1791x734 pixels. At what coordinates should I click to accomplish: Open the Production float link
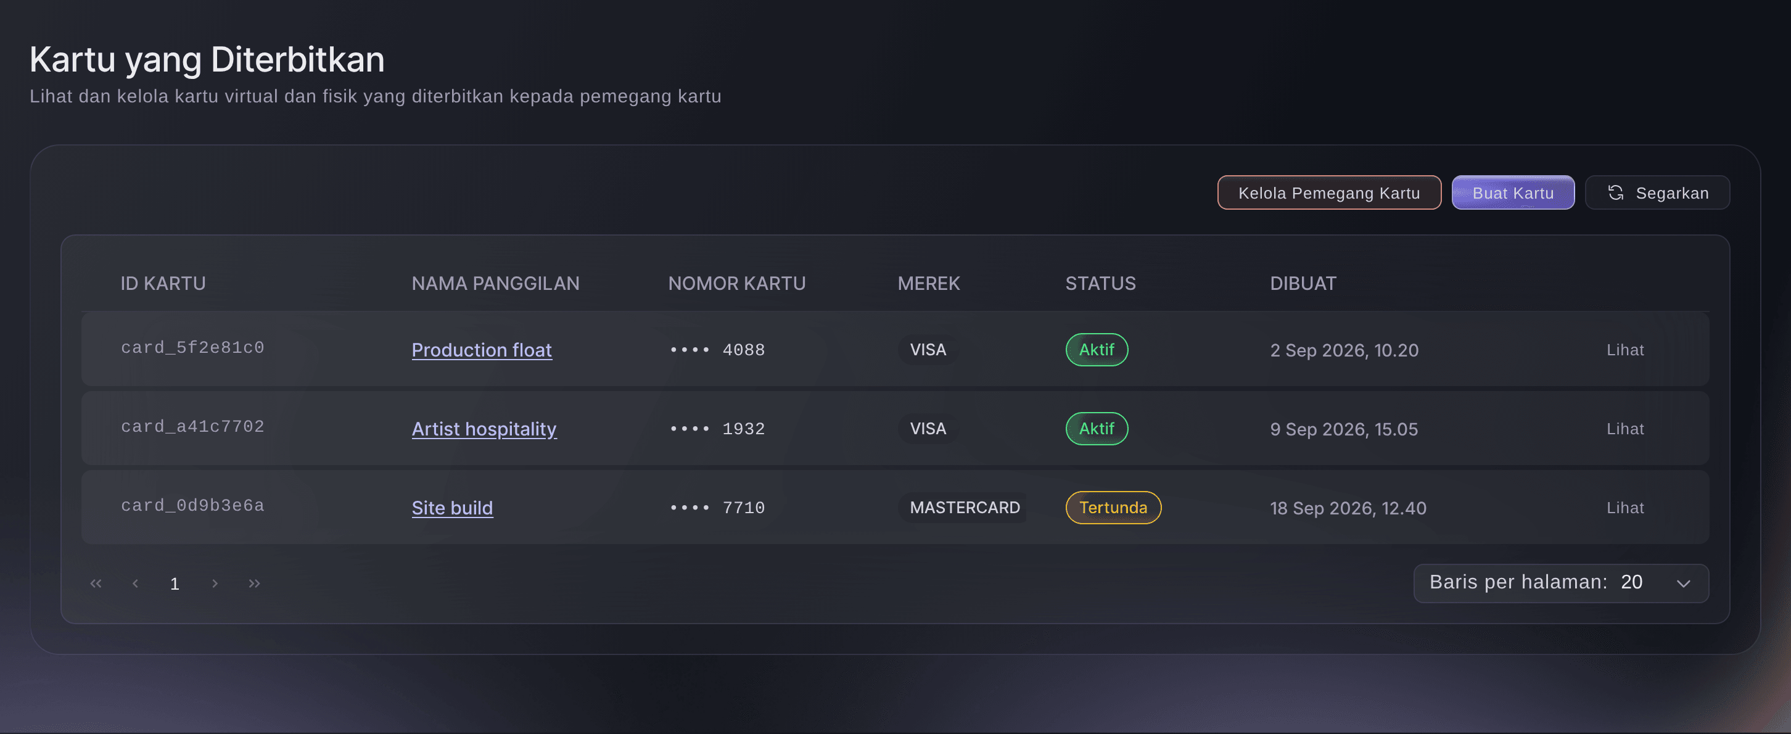pos(482,350)
